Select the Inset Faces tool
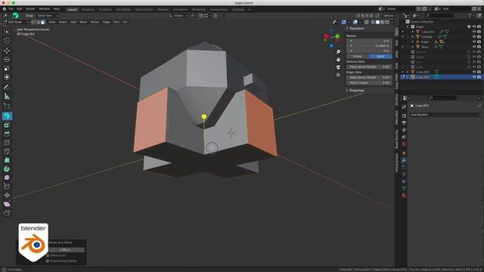 [7, 125]
